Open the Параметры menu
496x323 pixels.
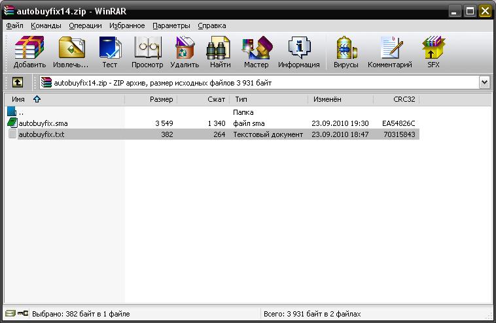tap(171, 25)
